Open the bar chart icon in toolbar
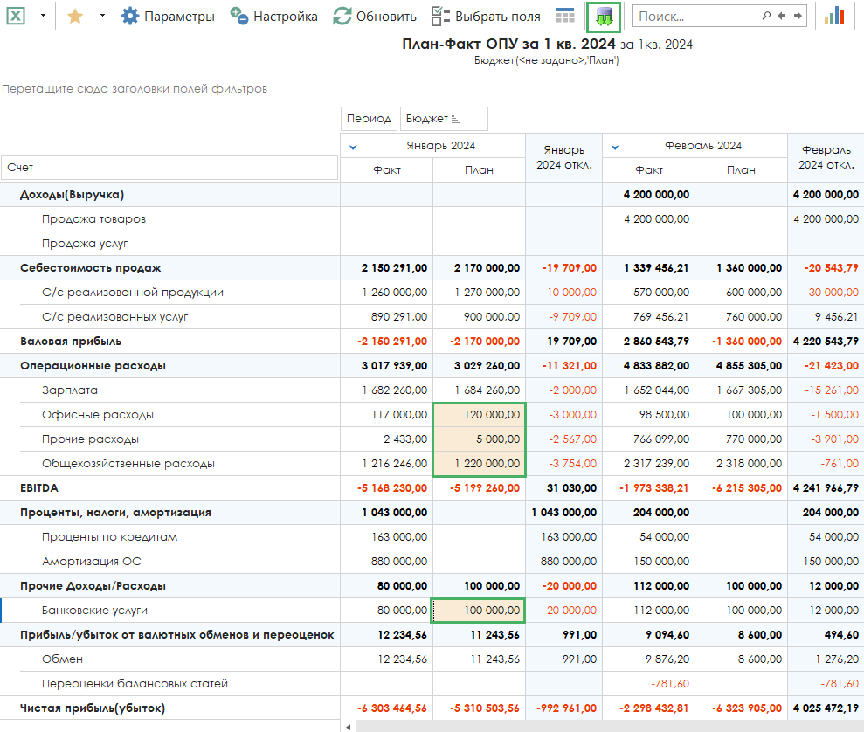Image resolution: width=864 pixels, height=732 pixels. click(x=834, y=16)
